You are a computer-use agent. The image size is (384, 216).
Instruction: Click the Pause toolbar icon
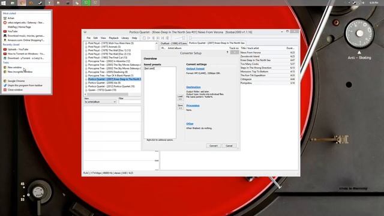(x=154, y=38)
